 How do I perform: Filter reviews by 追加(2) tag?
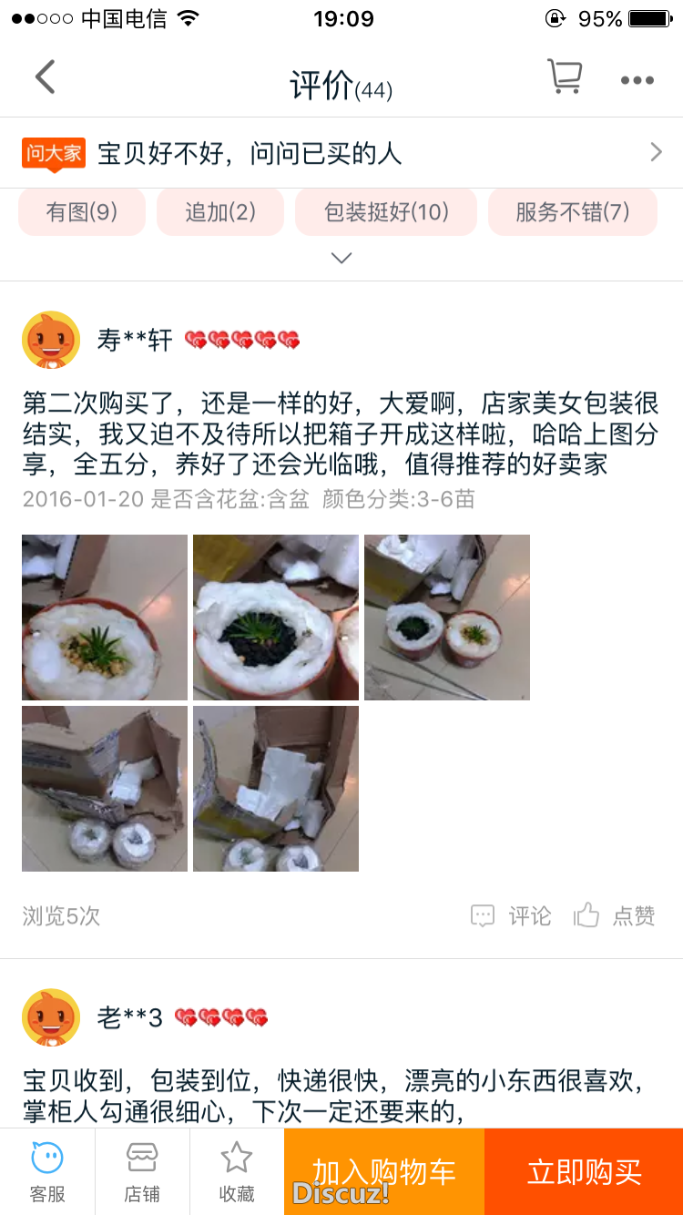[x=220, y=212]
